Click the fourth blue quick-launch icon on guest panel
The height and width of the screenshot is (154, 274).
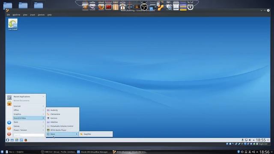click(21, 140)
